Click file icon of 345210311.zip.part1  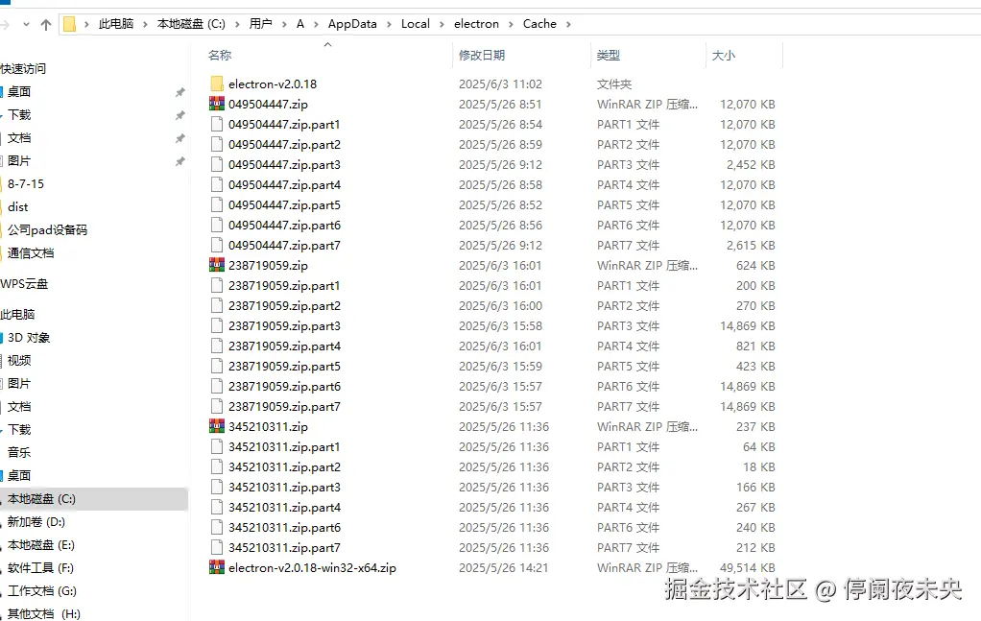(x=217, y=446)
